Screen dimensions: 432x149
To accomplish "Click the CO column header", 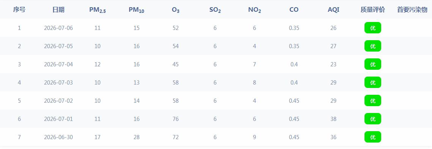I will point(294,10).
